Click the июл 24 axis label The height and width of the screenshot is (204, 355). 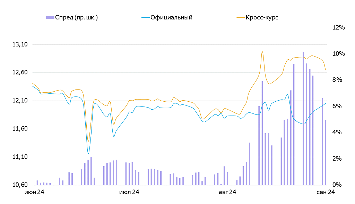click(x=129, y=192)
